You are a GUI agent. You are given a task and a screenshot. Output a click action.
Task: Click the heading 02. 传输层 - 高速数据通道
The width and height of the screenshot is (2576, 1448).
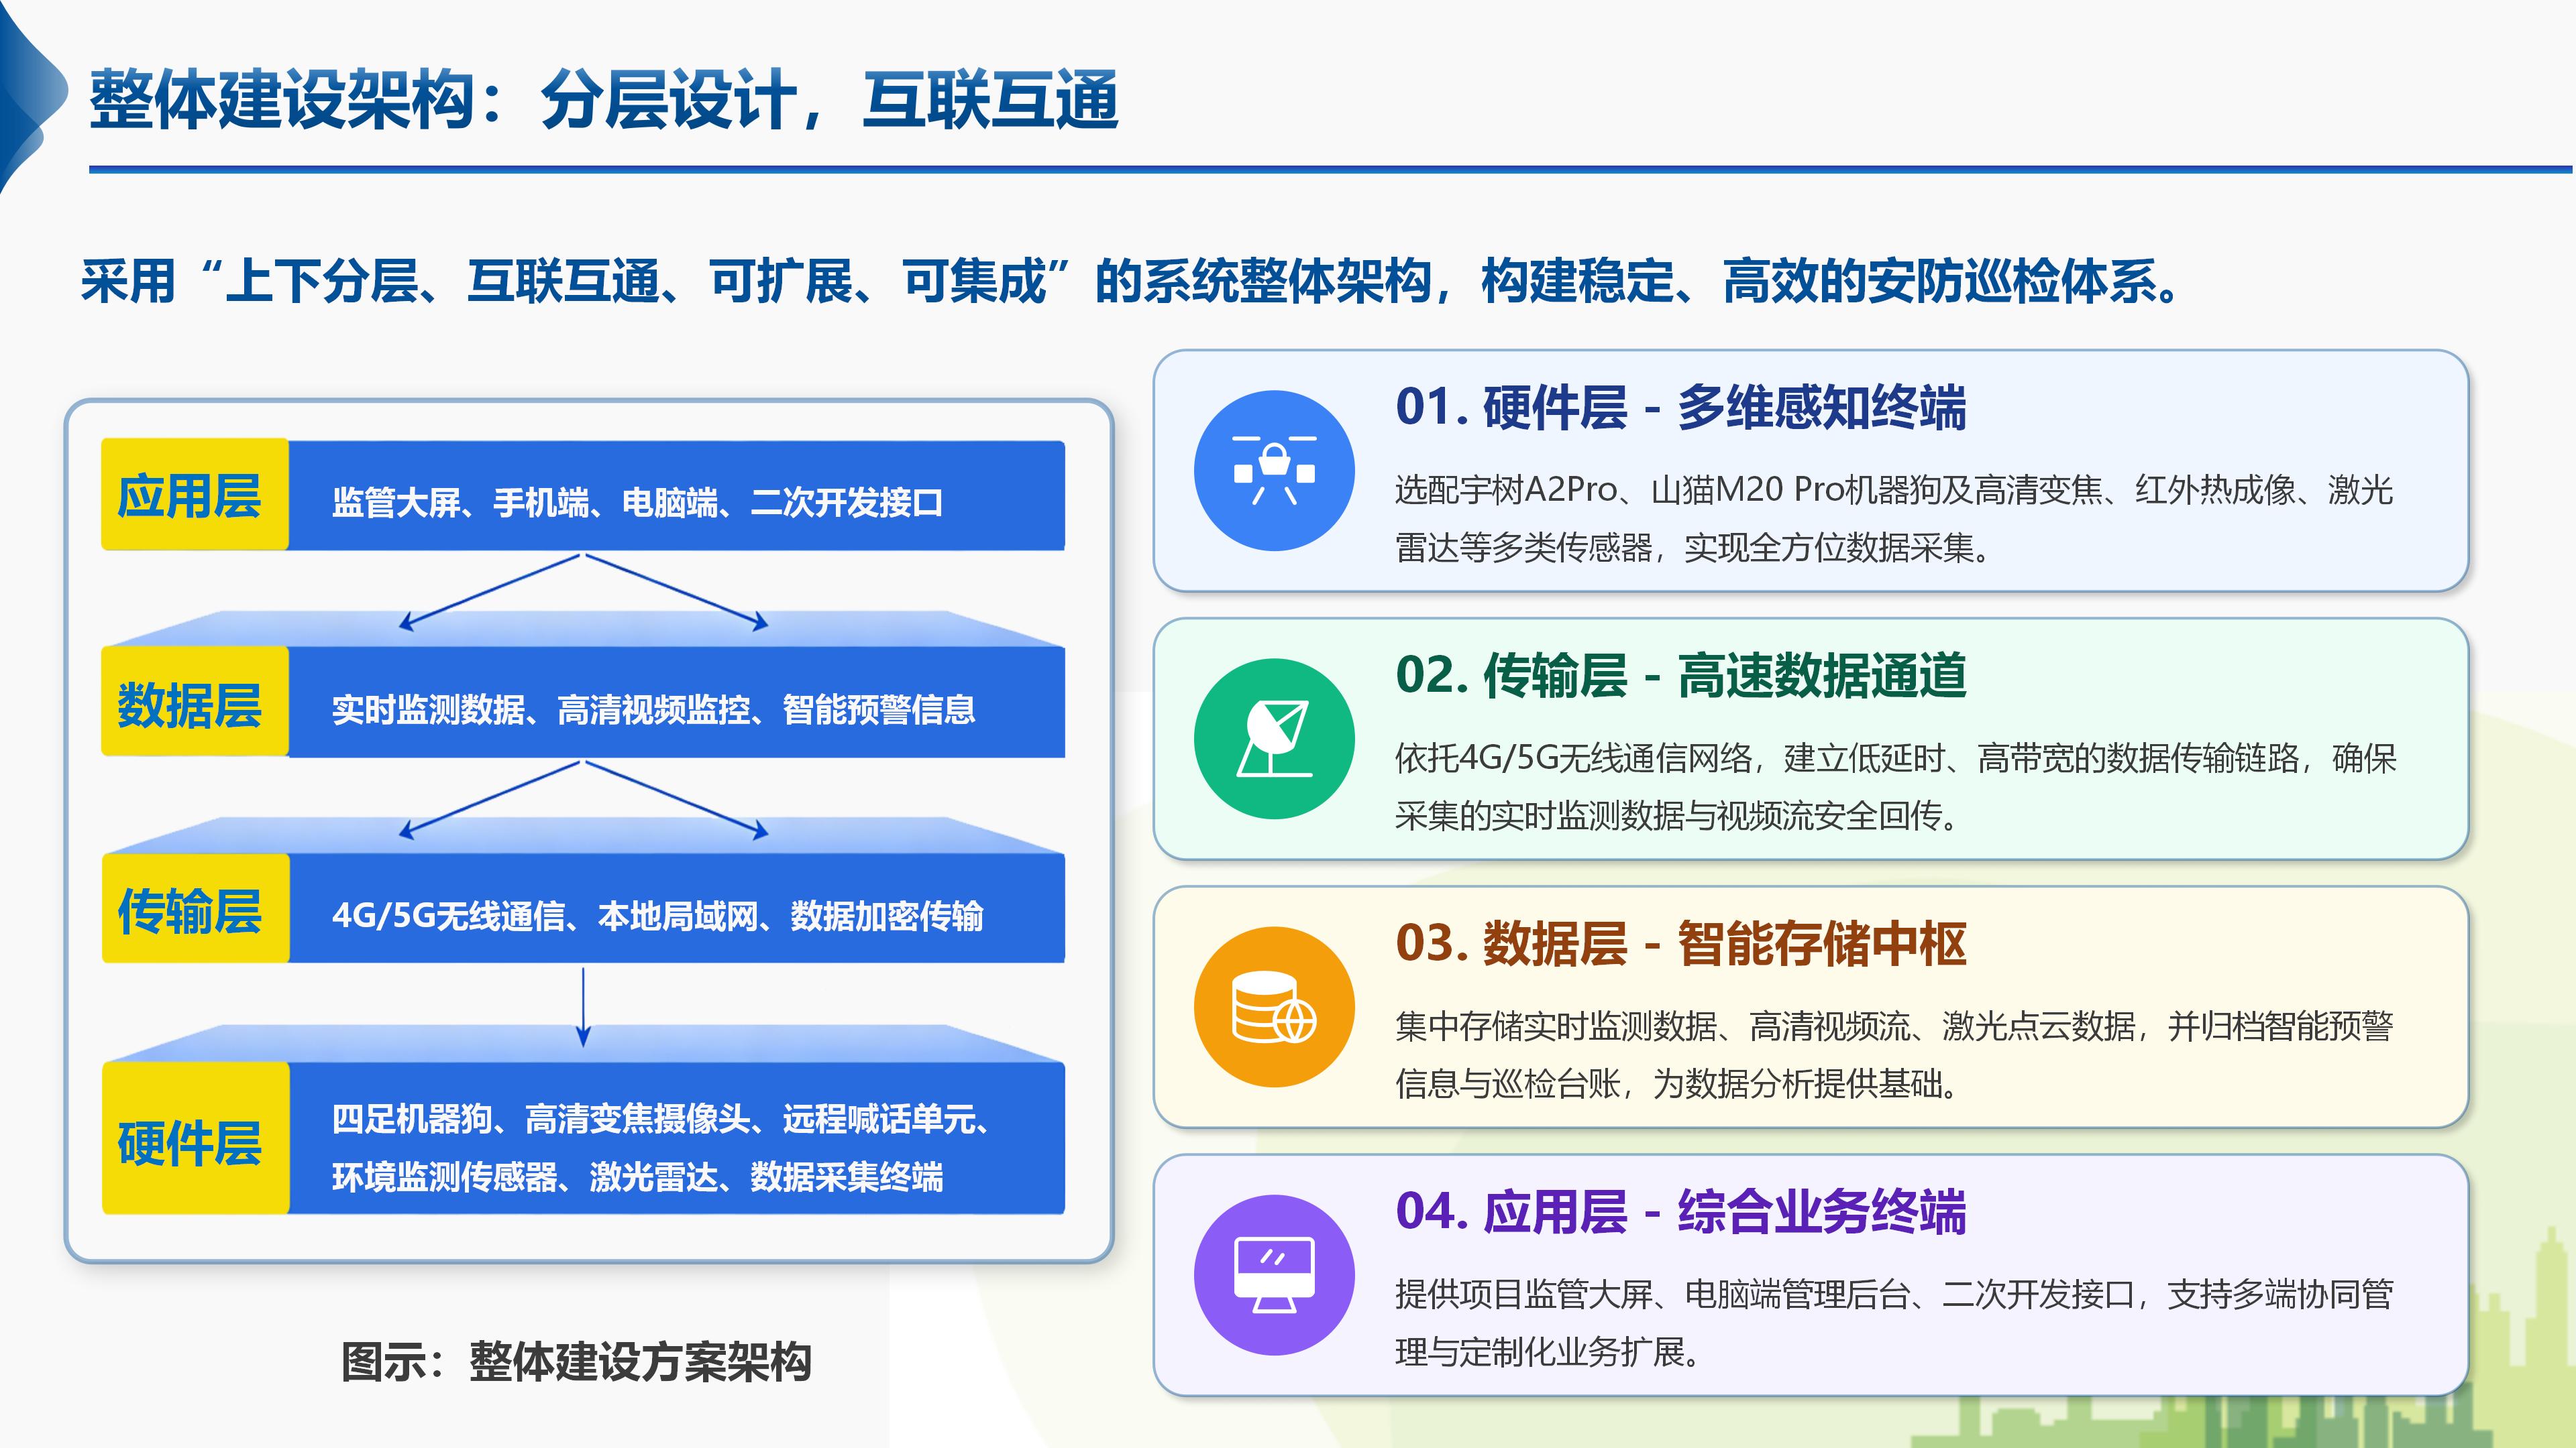point(1680,676)
